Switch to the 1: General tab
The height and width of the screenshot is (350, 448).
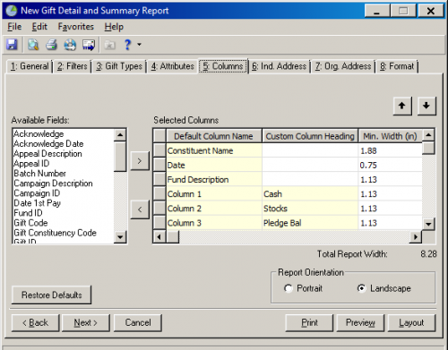(30, 66)
